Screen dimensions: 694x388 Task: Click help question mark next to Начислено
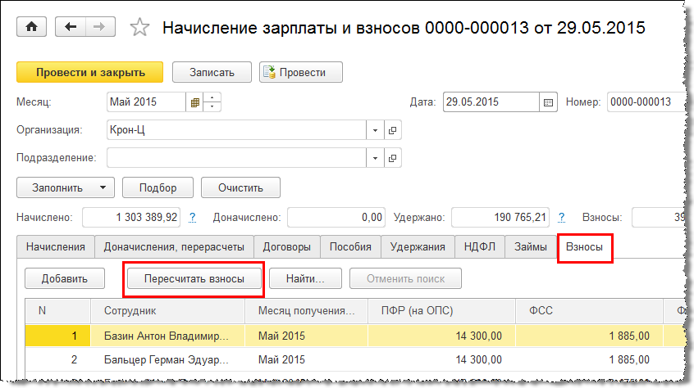point(193,218)
